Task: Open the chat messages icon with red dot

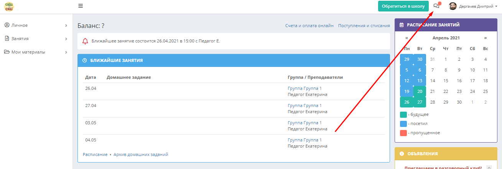Action: pos(436,6)
